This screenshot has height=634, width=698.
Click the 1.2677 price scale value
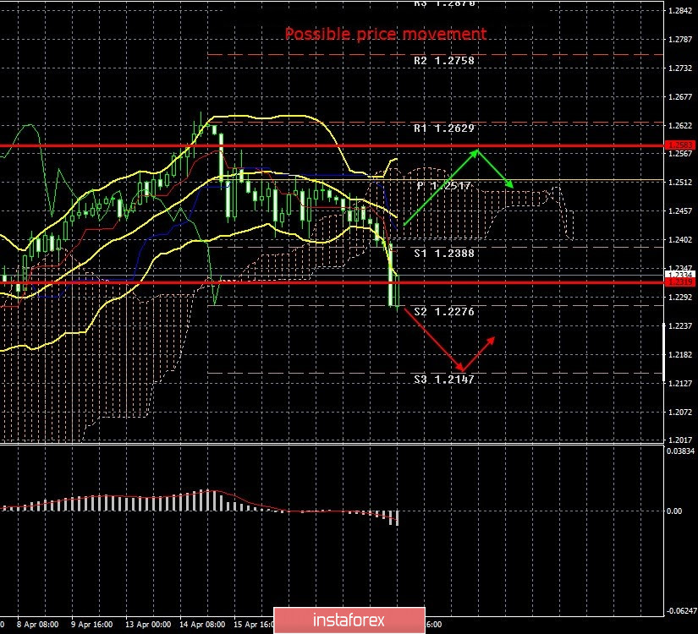pos(680,97)
